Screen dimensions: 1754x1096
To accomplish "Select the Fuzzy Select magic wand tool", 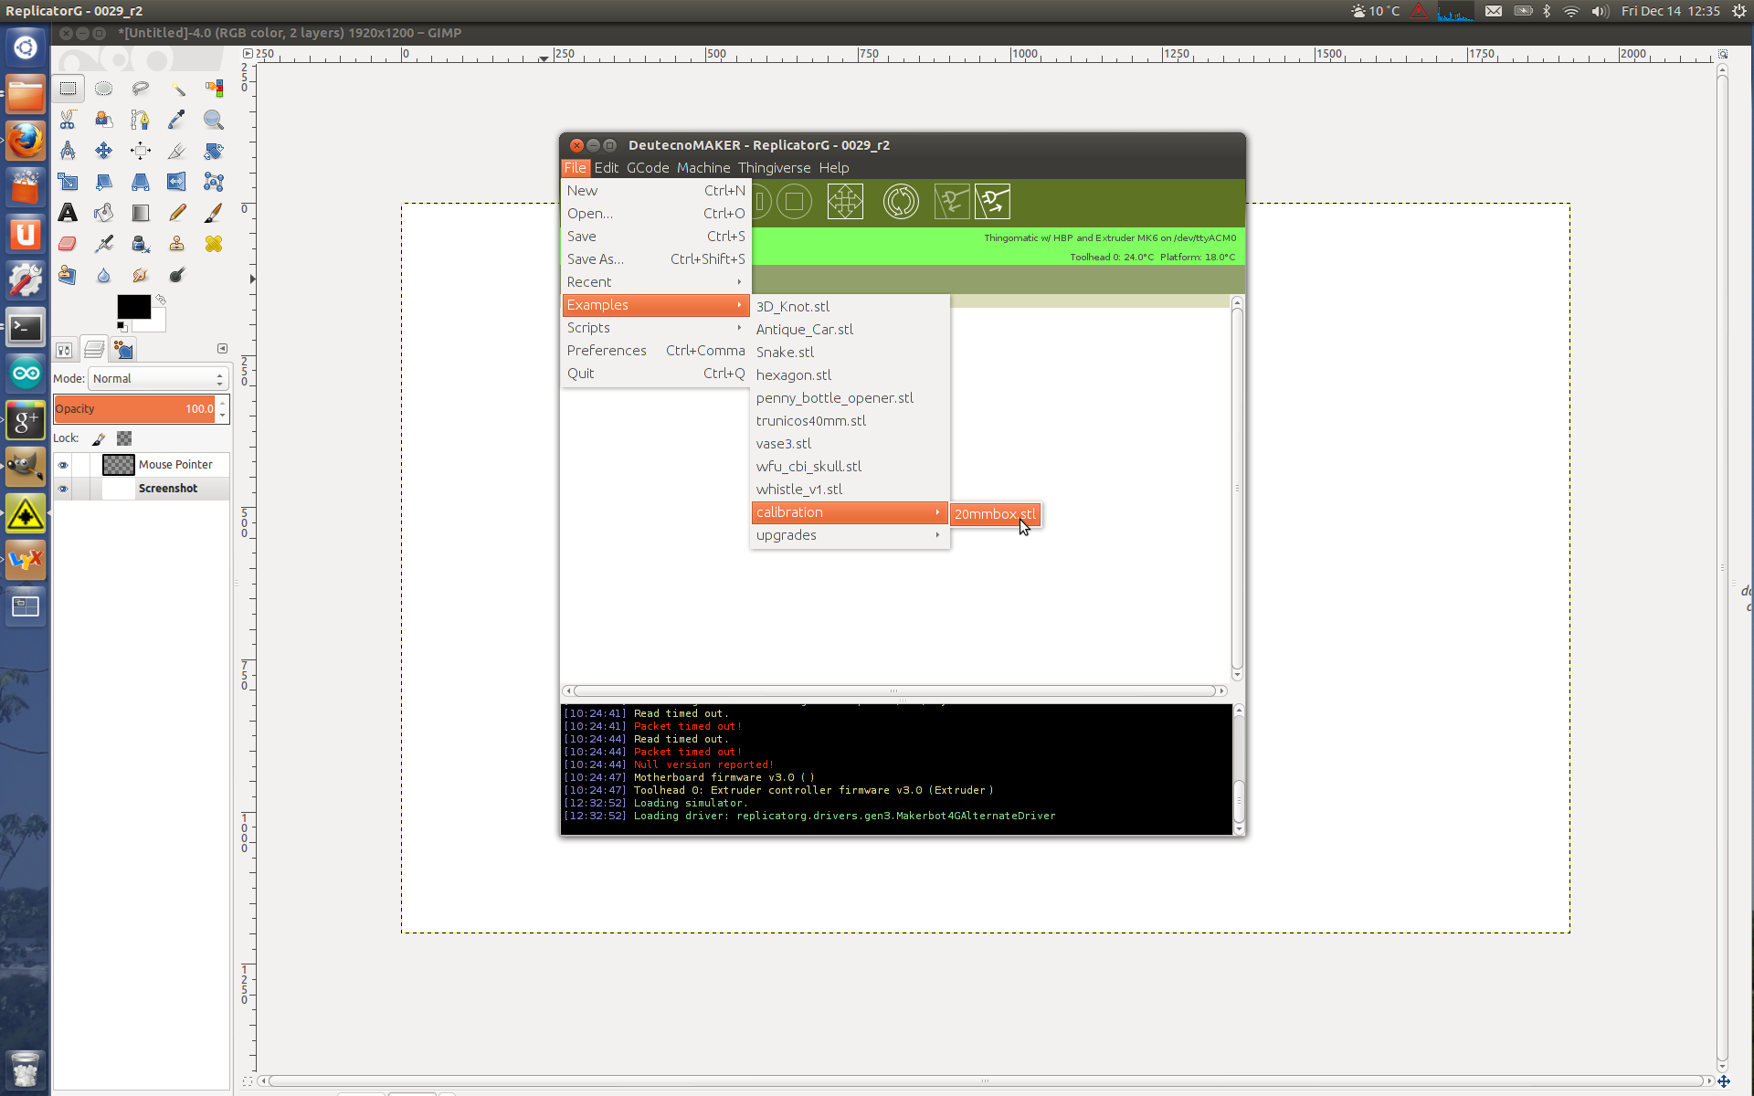I will coord(177,89).
